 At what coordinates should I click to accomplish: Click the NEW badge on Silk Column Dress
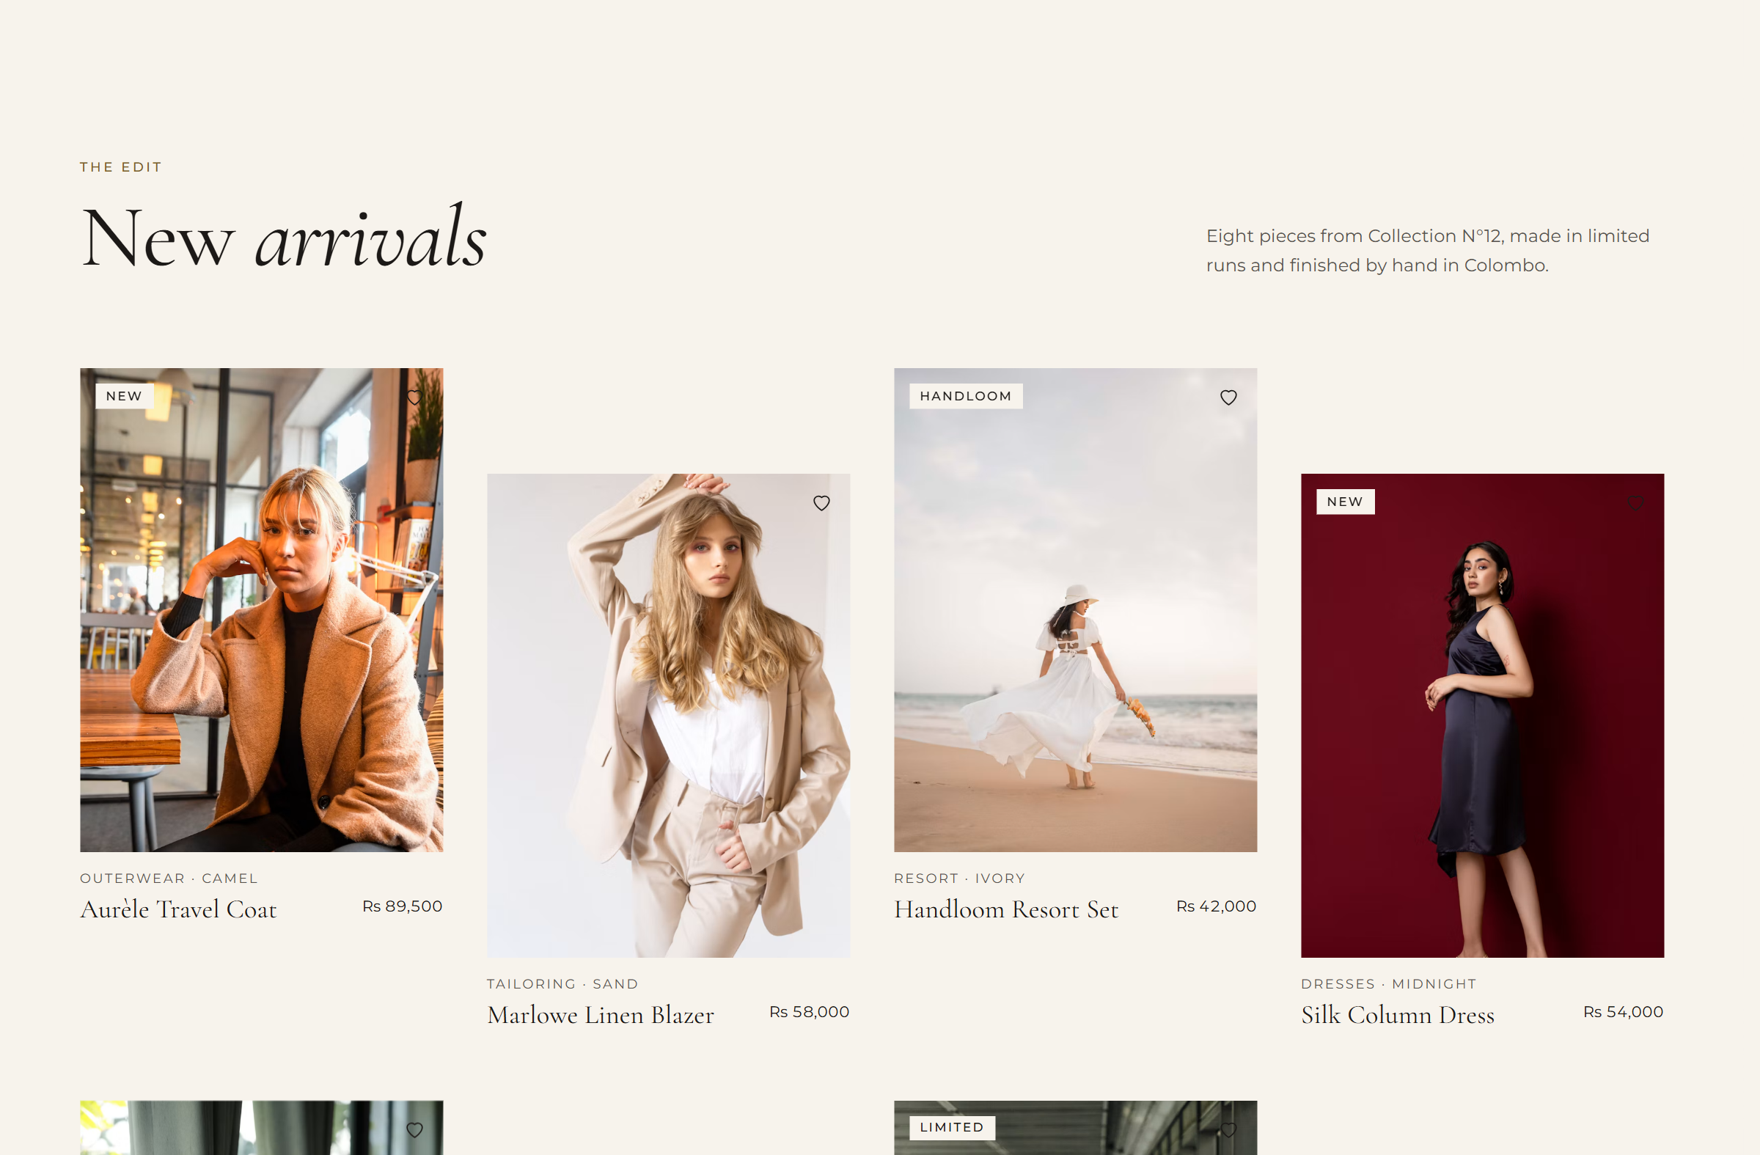coord(1345,502)
